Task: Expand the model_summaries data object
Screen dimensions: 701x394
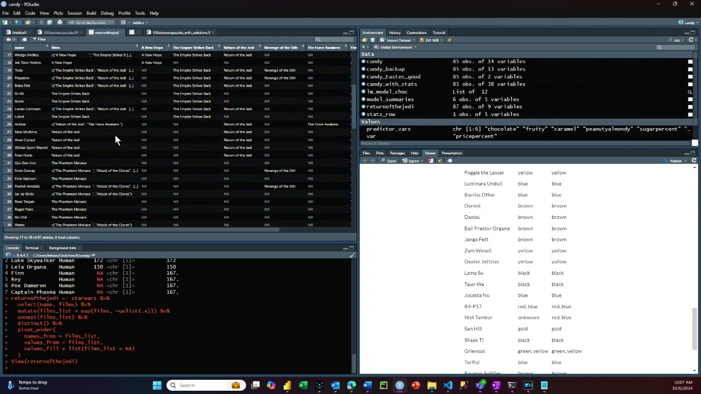Action: click(x=363, y=100)
